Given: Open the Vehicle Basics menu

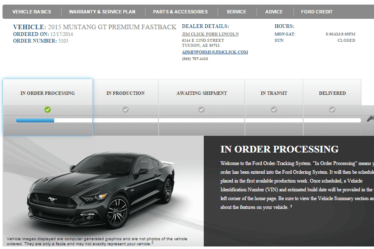Looking at the screenshot, I should (31, 12).
